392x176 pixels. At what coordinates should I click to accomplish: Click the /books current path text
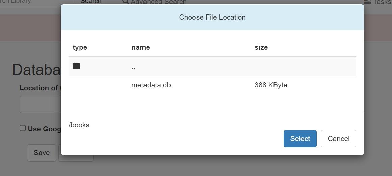(x=79, y=125)
